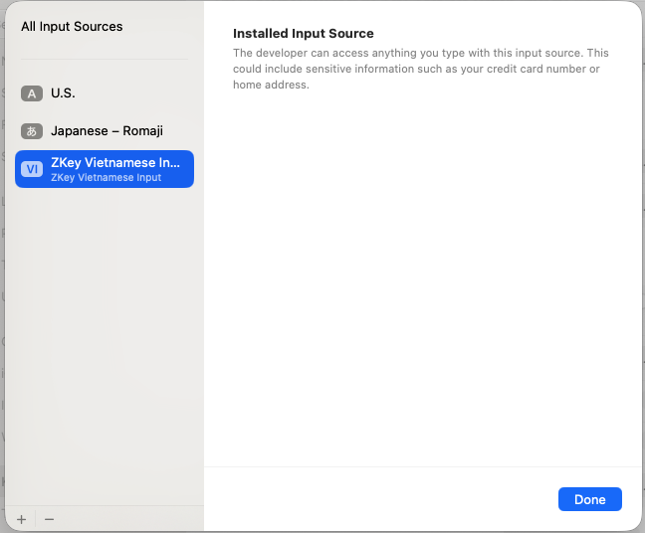Click the All Input Sources heading
Viewport: 645px width, 533px height.
(x=72, y=26)
